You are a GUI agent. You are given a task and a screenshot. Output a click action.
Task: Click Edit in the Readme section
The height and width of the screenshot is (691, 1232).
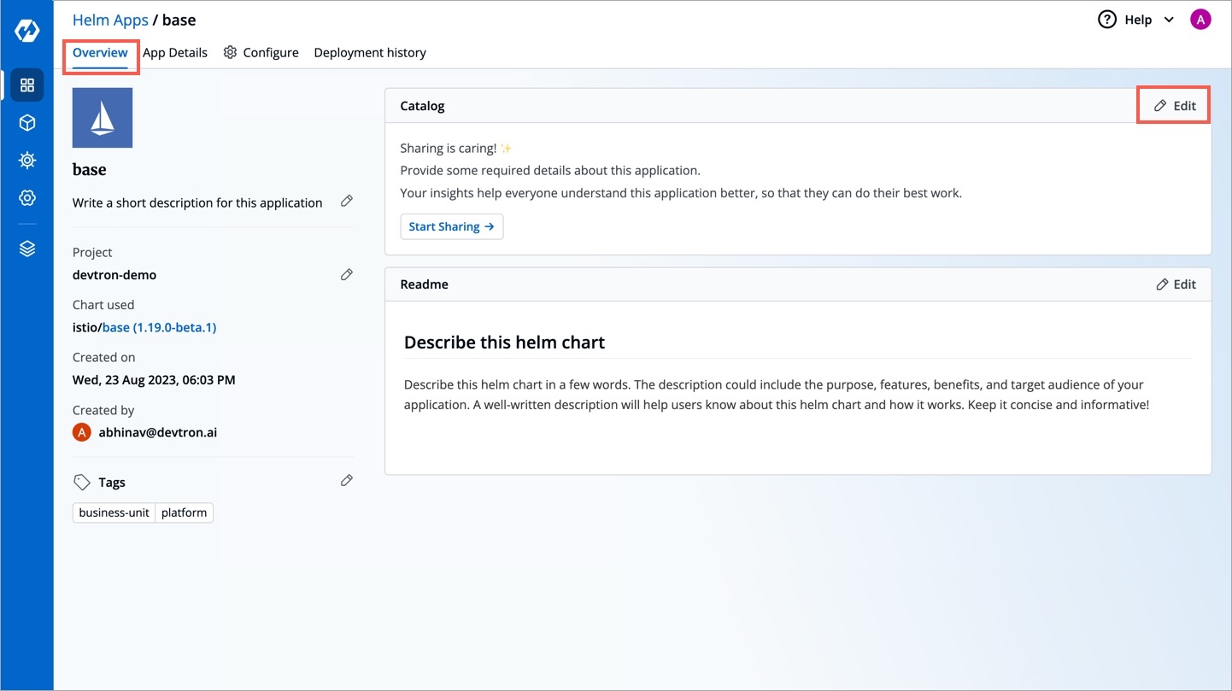click(x=1176, y=284)
